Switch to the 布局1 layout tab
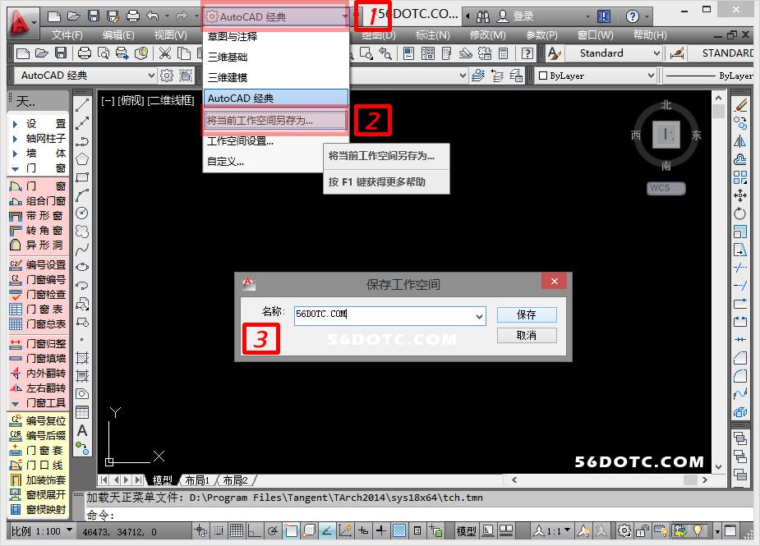Viewport: 760px width, 546px height. [x=197, y=480]
